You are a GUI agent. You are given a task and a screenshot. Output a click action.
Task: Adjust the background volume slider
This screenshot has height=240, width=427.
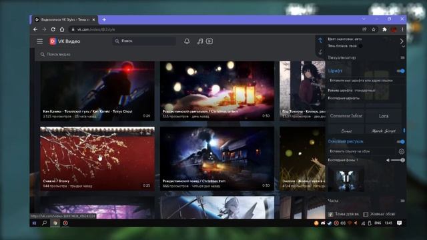pos(398,160)
